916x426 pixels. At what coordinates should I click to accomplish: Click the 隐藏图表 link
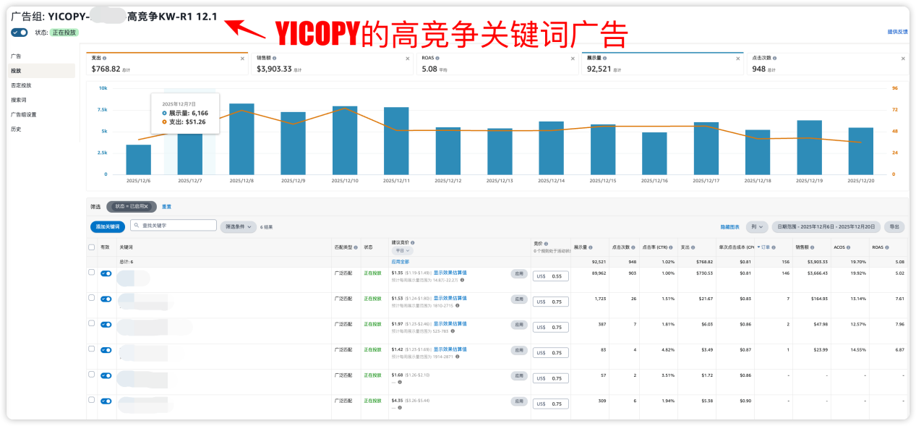tap(732, 226)
